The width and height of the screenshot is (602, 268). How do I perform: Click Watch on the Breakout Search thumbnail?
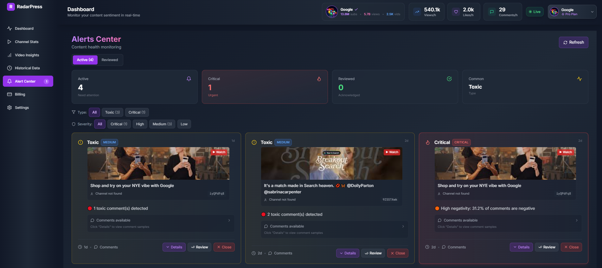tap(392, 152)
